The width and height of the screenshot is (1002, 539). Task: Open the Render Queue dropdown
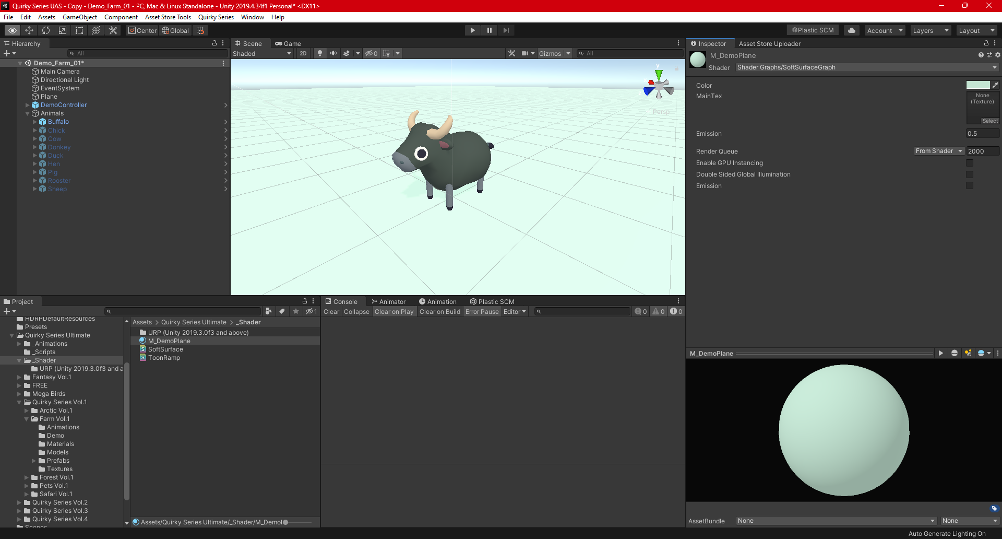pyautogui.click(x=938, y=151)
